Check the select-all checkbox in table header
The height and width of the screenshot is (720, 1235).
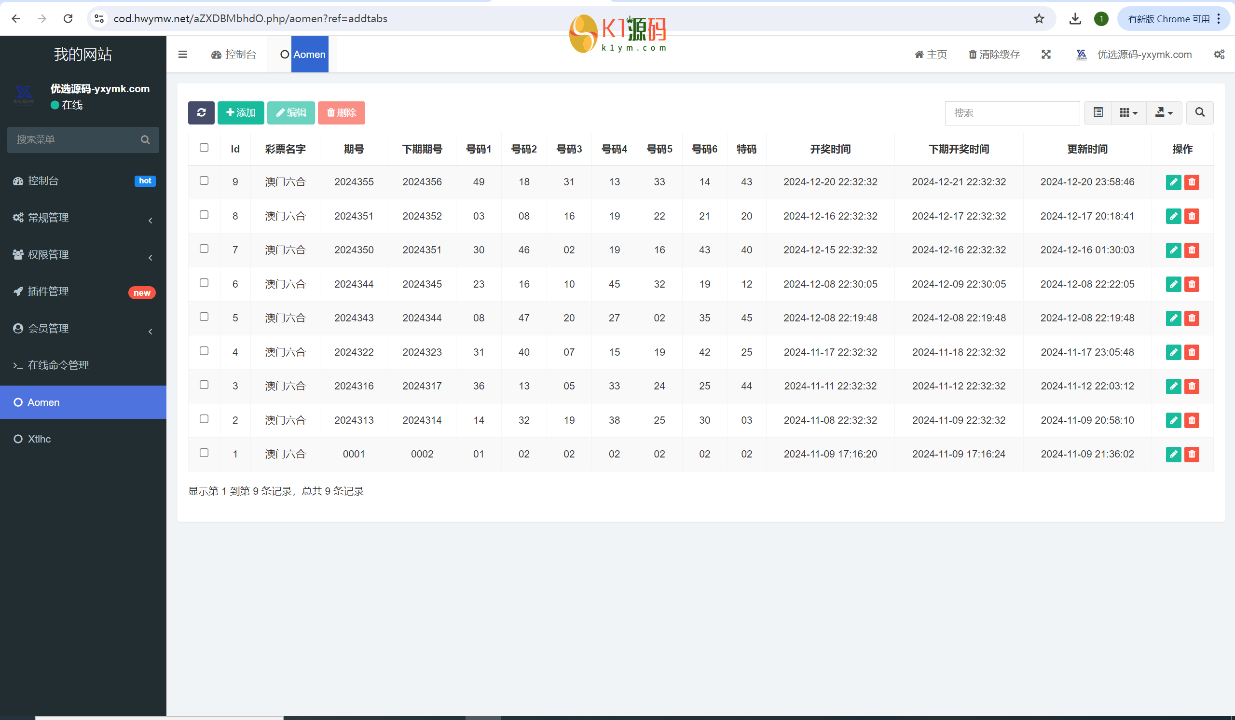204,148
